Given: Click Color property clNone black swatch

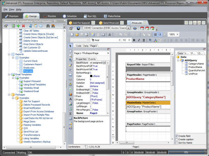Looking at the screenshot, I should 91,76.
